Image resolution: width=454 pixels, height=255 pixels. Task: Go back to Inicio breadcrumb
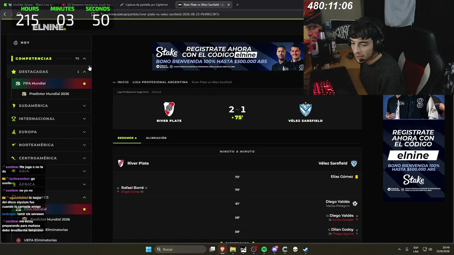pyautogui.click(x=121, y=82)
